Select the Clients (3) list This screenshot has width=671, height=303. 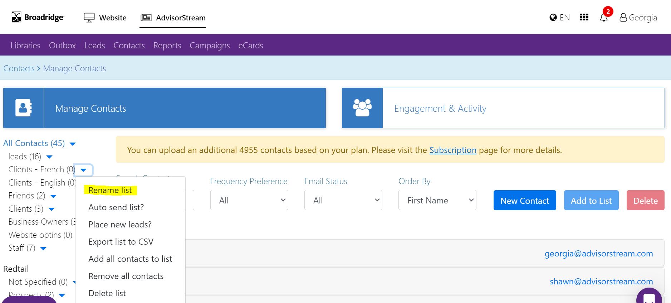[x=26, y=209]
